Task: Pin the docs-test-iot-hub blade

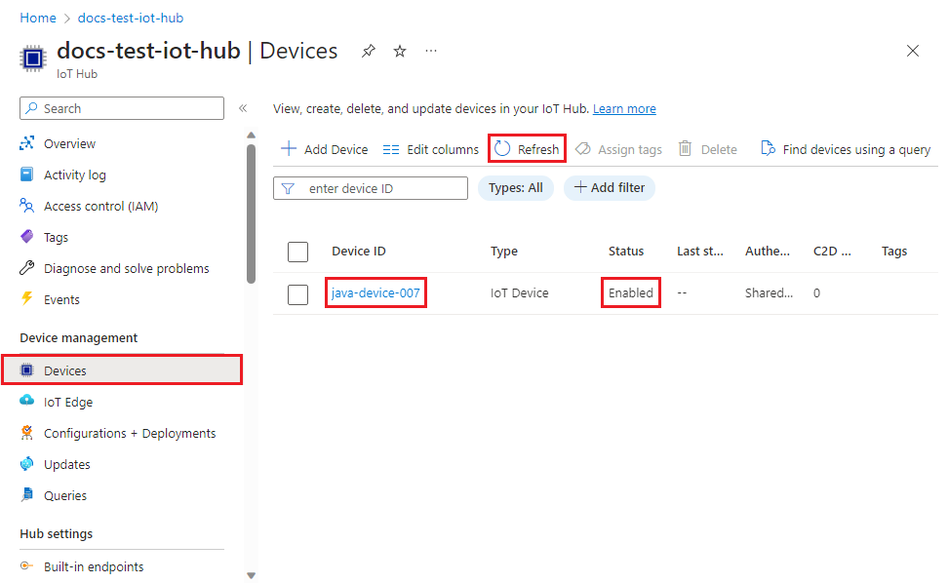Action: [x=369, y=52]
